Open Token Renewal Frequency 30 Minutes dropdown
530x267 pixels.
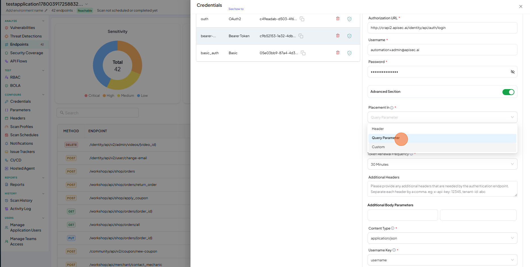click(442, 164)
